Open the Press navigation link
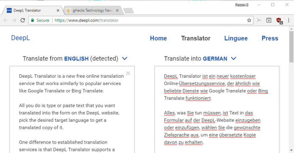 [270, 38]
